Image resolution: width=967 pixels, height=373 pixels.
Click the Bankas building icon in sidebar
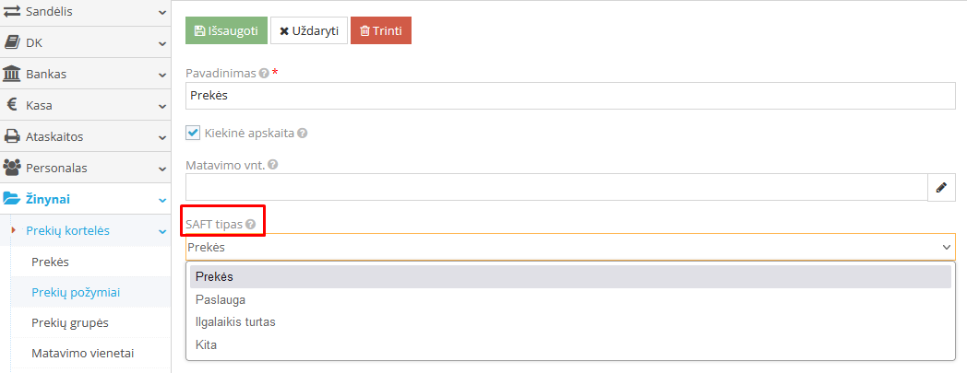coord(13,74)
